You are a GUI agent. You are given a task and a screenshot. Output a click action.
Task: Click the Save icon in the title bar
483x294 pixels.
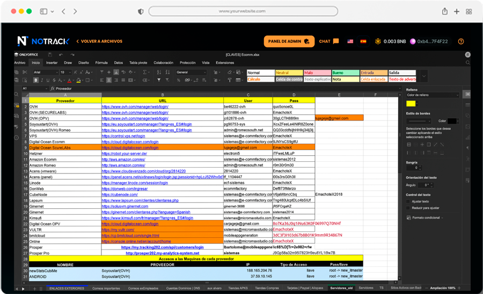coord(50,55)
